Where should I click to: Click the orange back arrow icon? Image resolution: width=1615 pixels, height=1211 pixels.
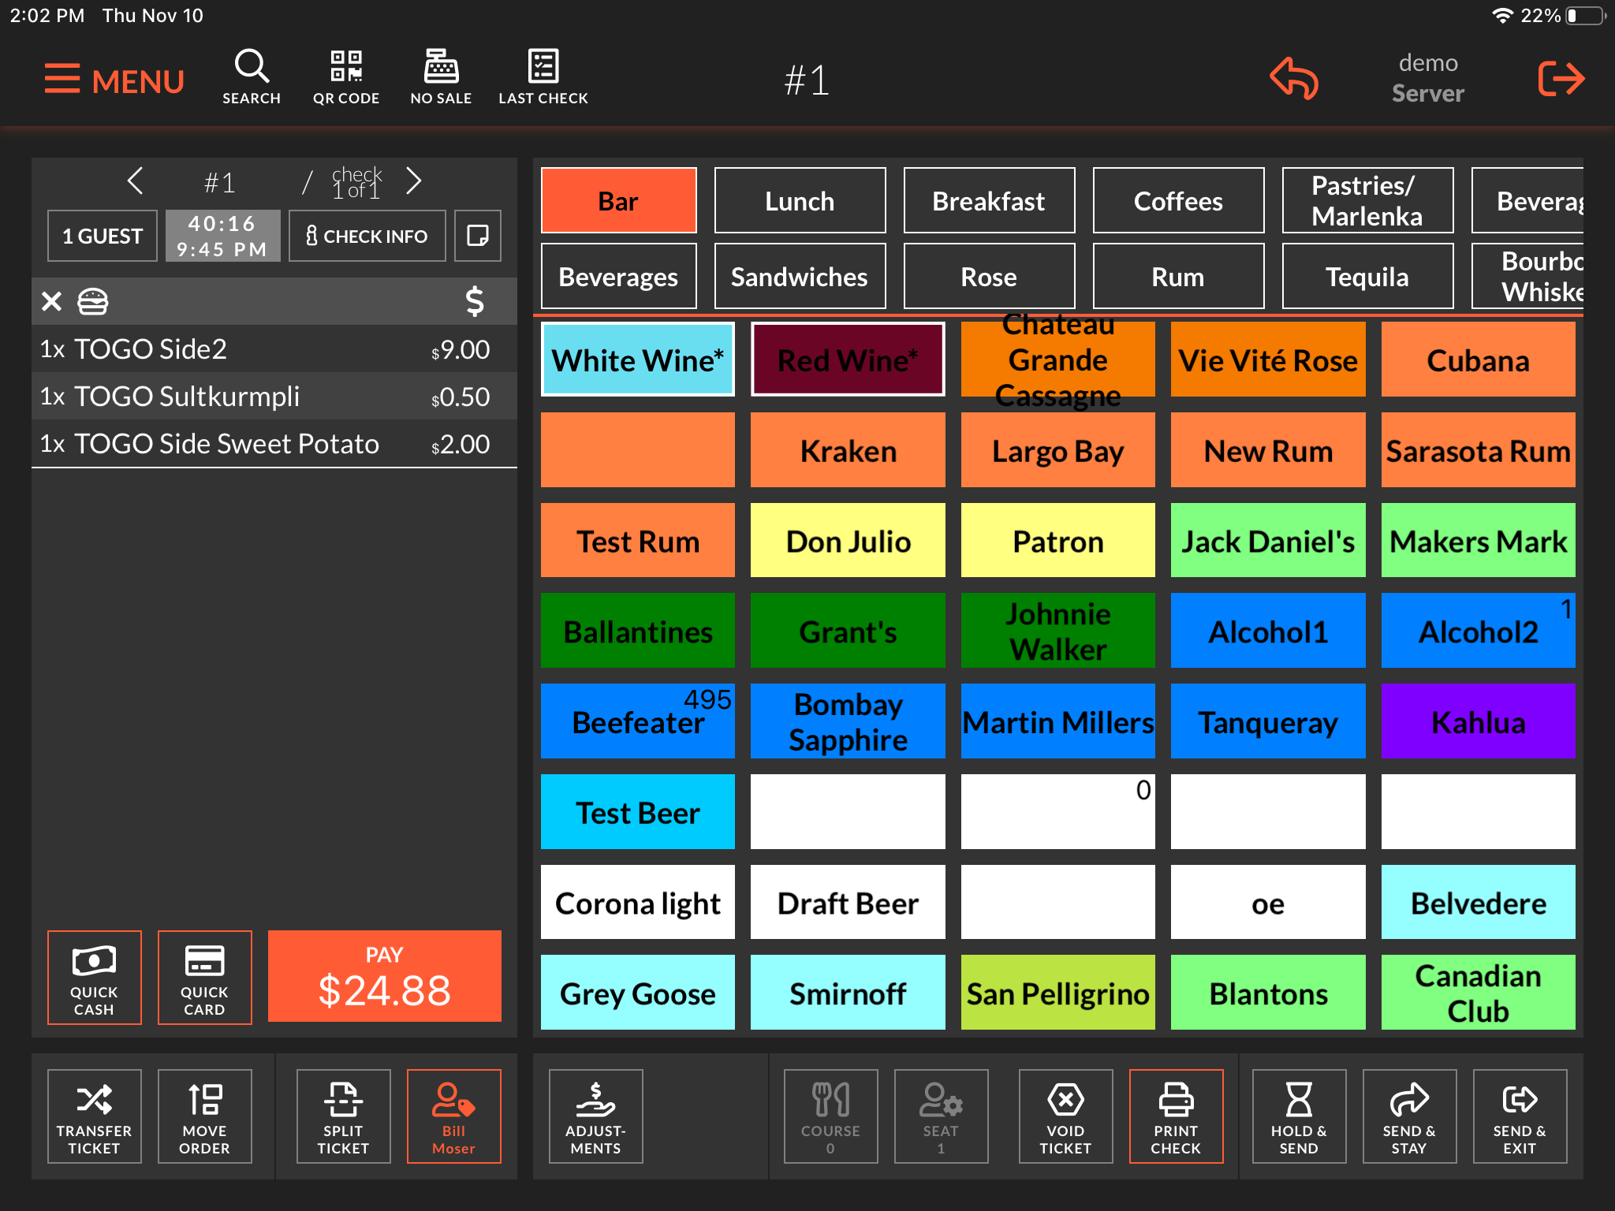coord(1293,79)
